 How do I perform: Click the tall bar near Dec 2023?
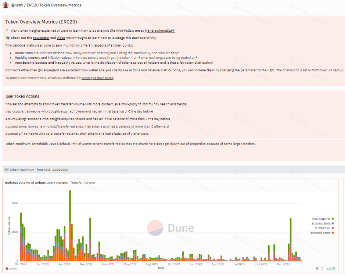[291, 239]
